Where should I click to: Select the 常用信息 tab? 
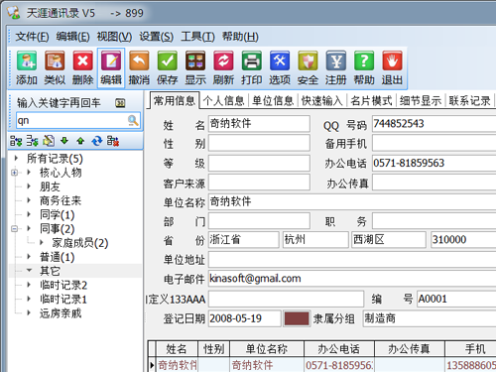[175, 100]
